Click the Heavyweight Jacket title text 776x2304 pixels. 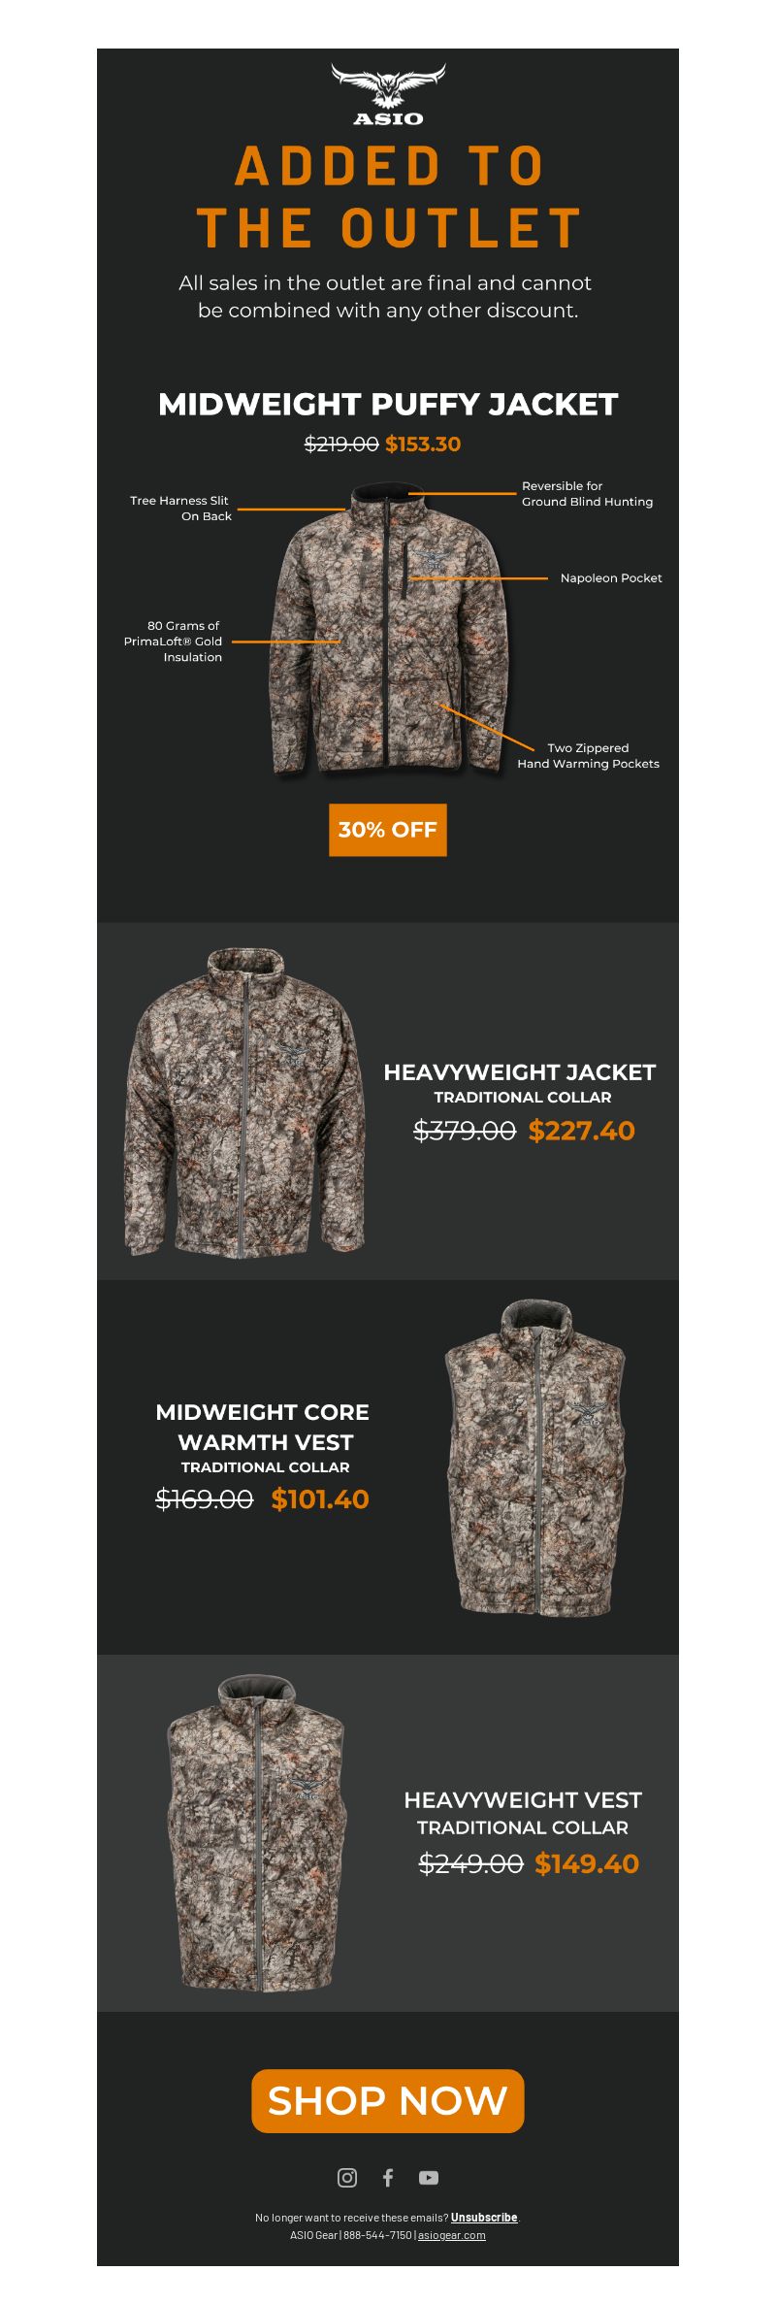click(x=520, y=1072)
